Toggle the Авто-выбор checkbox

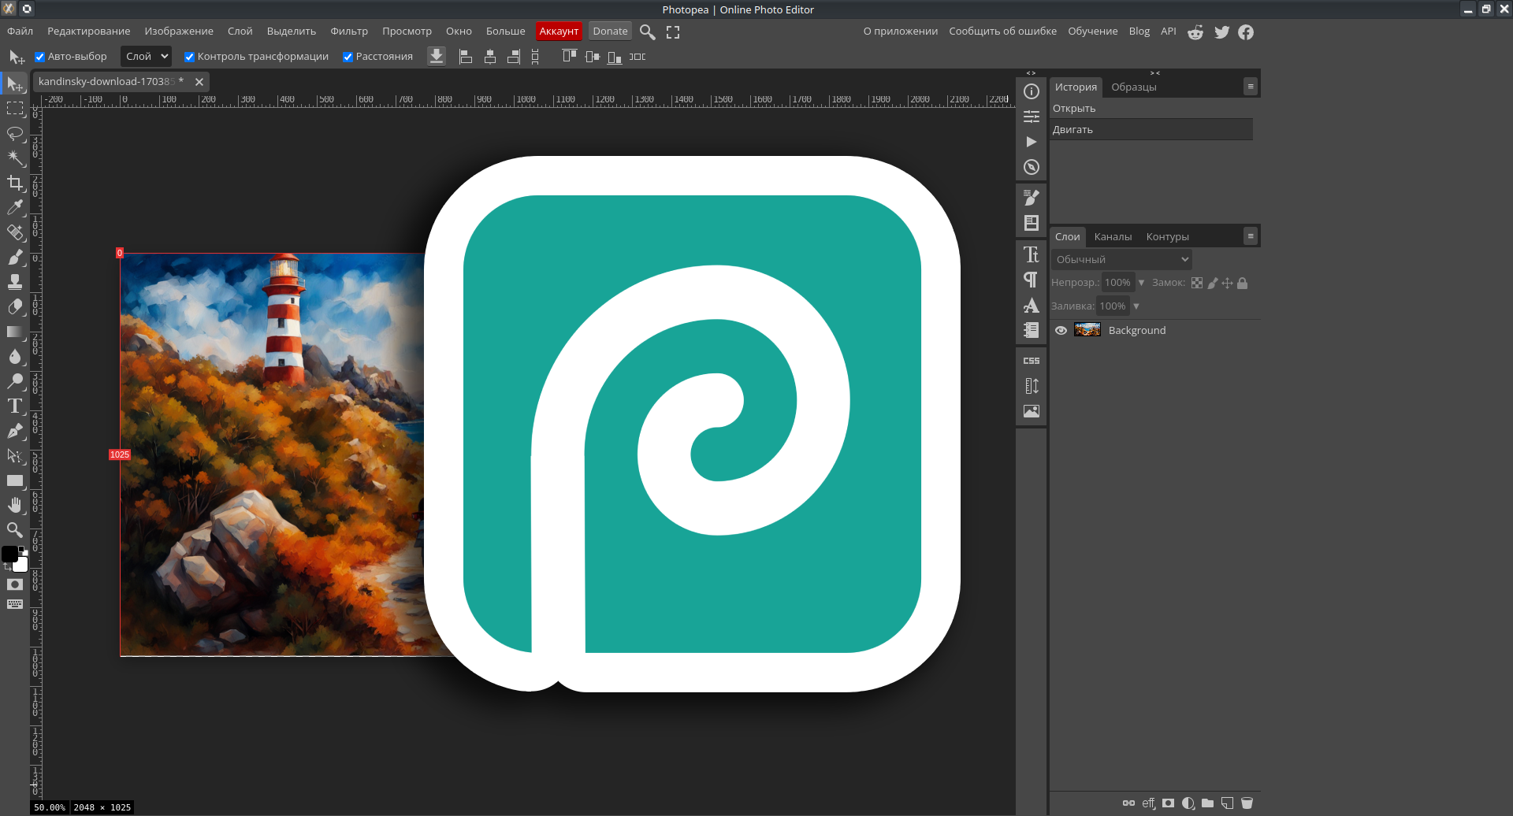coord(39,57)
